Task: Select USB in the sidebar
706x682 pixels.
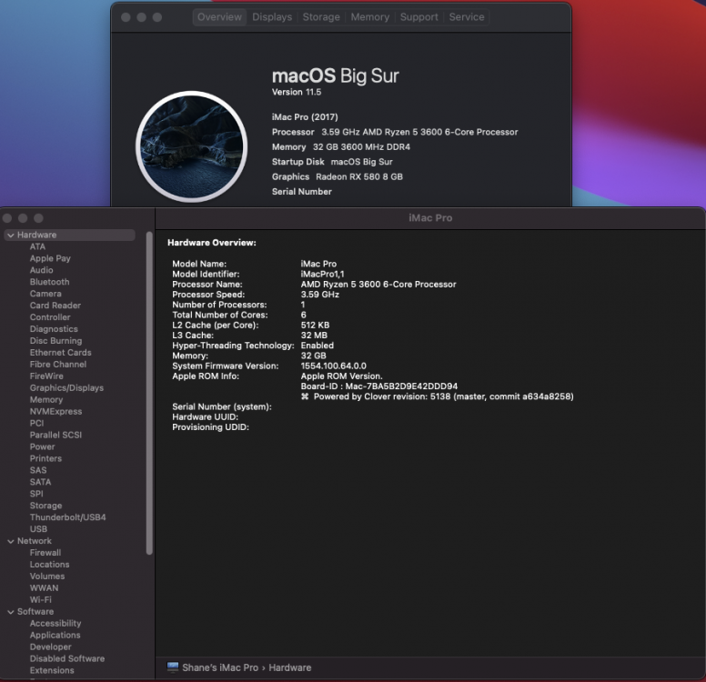Action: [x=38, y=529]
